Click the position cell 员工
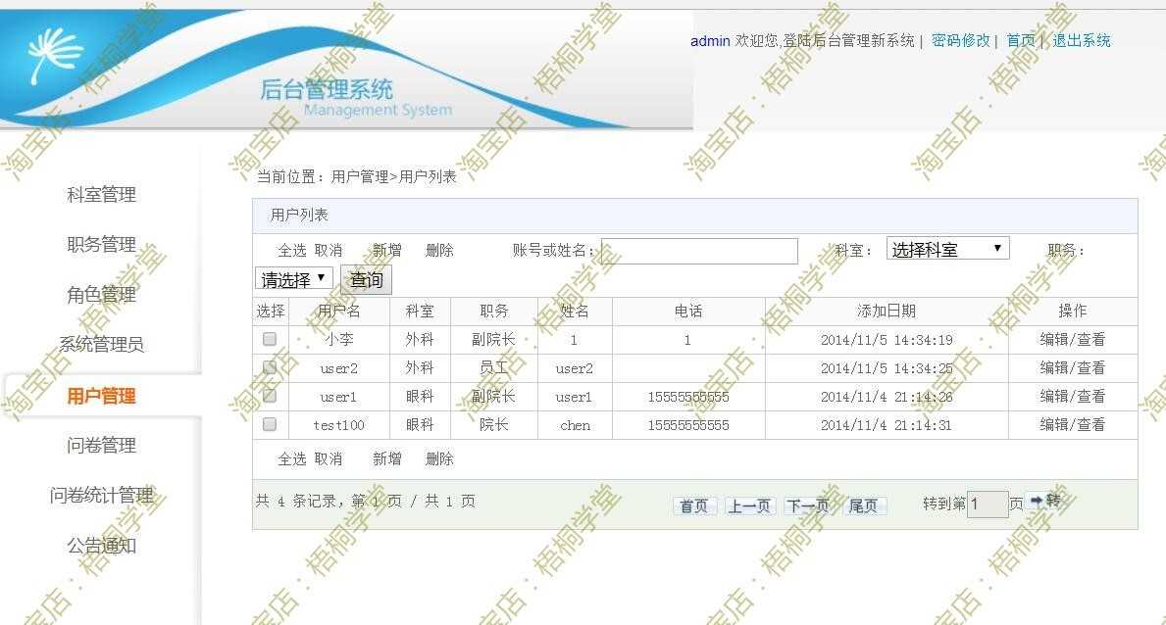Image resolution: width=1166 pixels, height=625 pixels. pyautogui.click(x=494, y=368)
